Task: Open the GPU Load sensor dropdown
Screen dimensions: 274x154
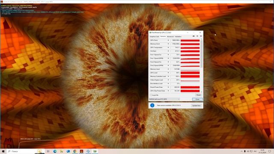Action: click(x=168, y=73)
